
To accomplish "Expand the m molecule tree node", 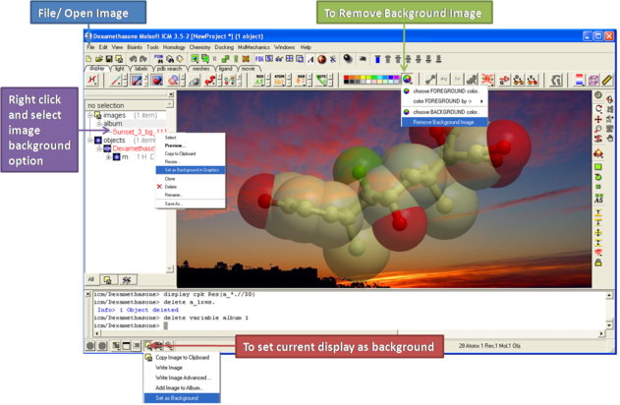I will (x=106, y=156).
